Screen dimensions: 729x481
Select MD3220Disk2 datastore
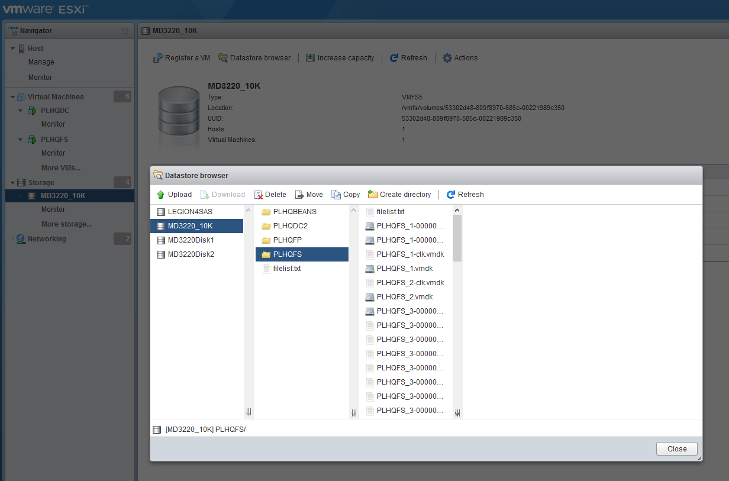196,254
